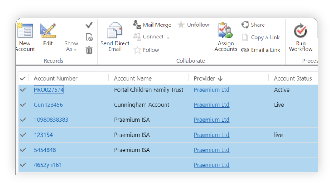
Task: Open account PRO027574
Action: tap(49, 90)
